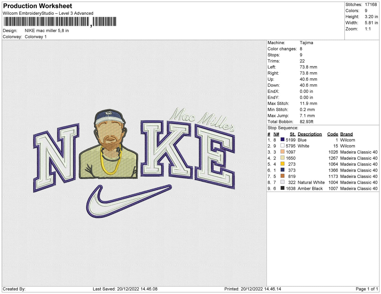Click the 1650 cream thread swatch

click(x=282, y=158)
